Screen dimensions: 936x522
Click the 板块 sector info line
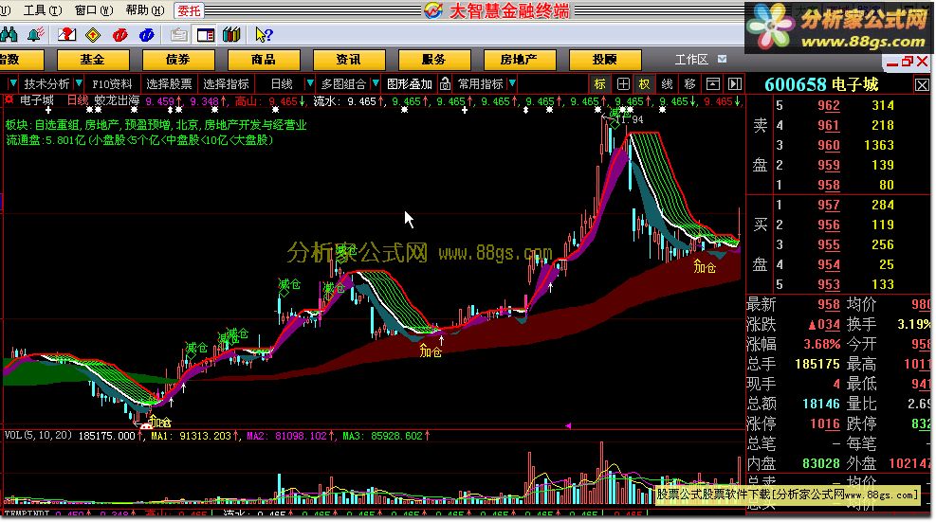pos(156,125)
